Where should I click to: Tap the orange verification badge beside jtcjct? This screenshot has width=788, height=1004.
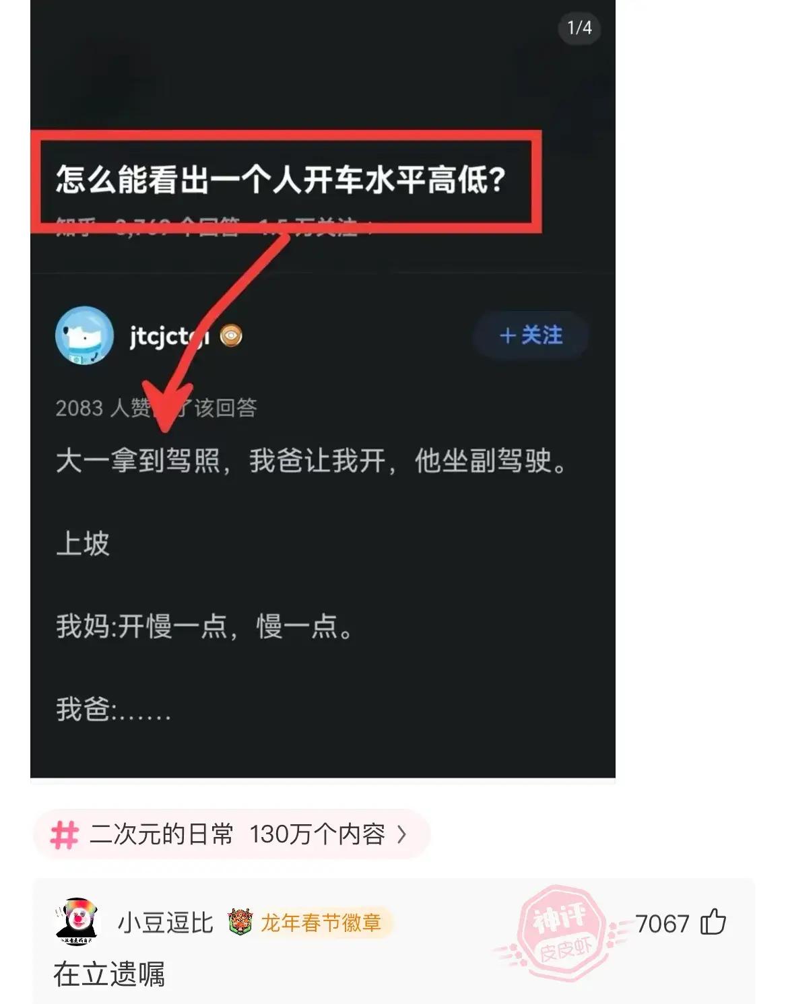point(230,335)
